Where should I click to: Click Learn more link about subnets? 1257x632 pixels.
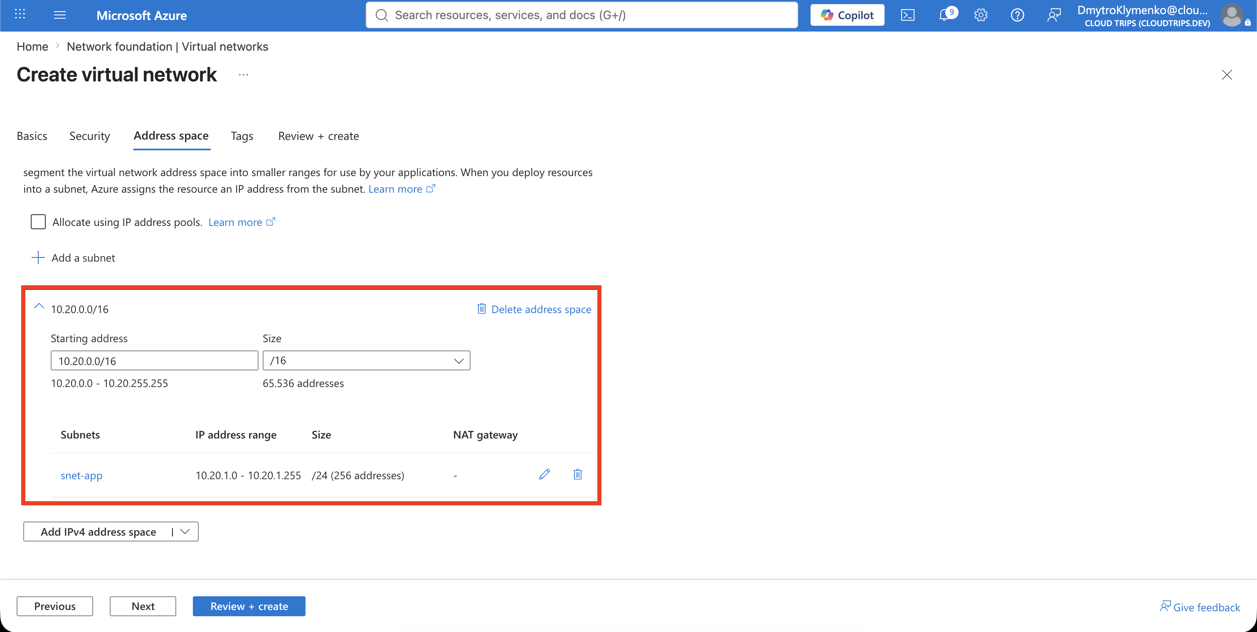[x=401, y=189]
